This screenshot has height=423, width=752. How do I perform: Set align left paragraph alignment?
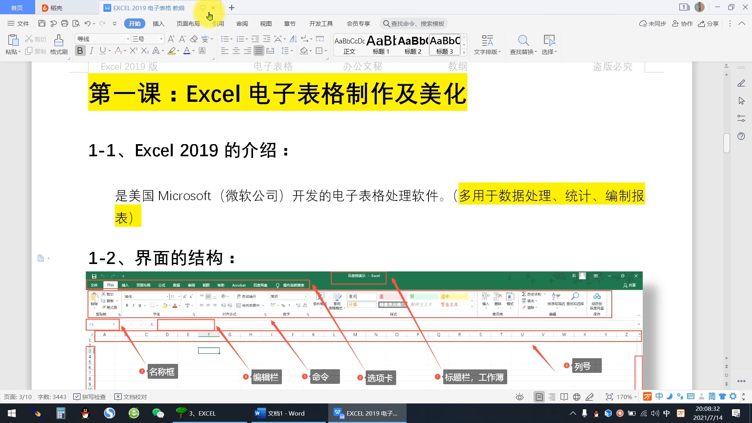(x=224, y=51)
